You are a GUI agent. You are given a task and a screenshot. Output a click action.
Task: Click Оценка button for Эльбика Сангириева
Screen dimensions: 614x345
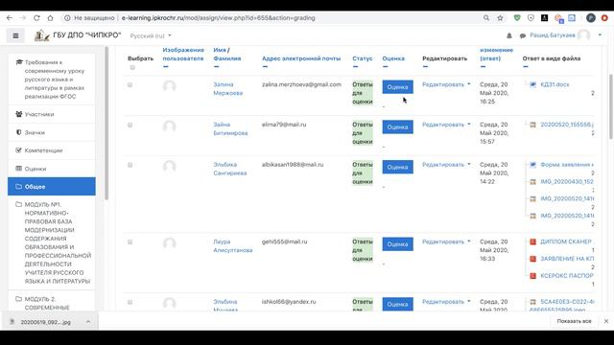click(397, 167)
